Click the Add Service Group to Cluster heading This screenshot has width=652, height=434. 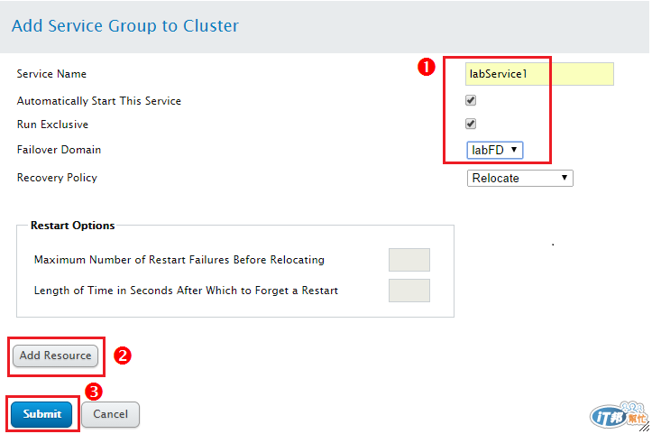[x=125, y=25]
